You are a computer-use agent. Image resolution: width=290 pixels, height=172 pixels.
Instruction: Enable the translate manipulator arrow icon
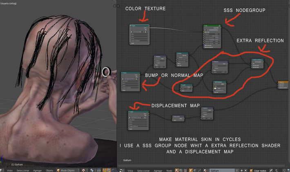pos(109,170)
